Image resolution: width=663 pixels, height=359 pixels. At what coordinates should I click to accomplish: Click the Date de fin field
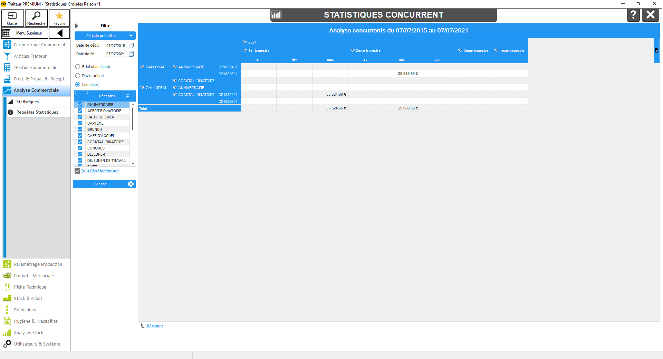click(116, 54)
